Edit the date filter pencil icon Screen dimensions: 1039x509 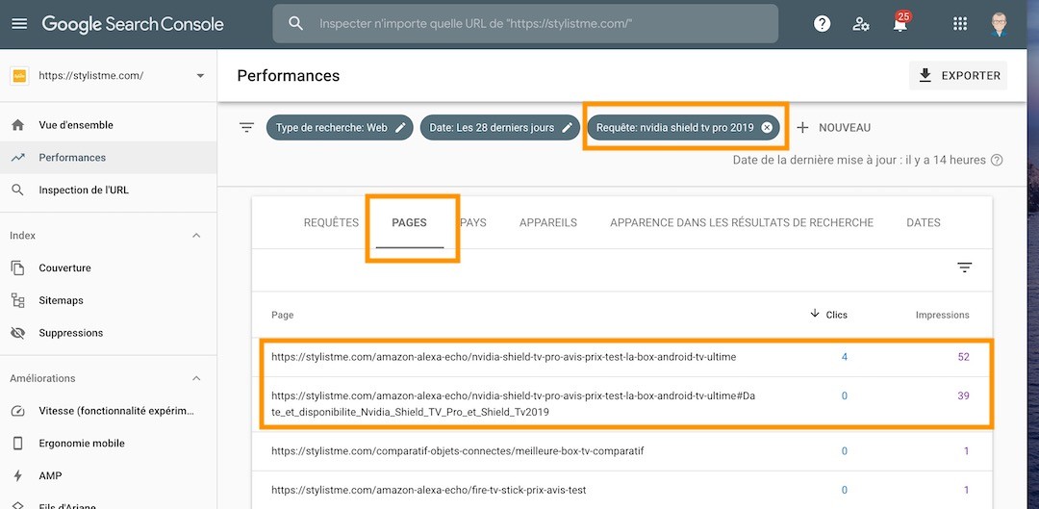(x=567, y=128)
